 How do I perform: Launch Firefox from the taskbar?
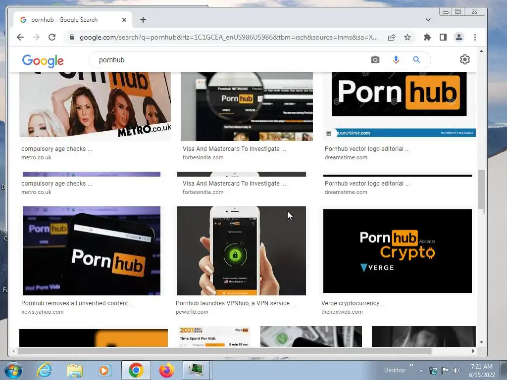[166, 370]
